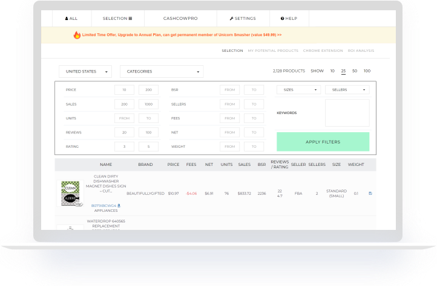
Task: Show 10 products per page
Action: pyautogui.click(x=332, y=71)
